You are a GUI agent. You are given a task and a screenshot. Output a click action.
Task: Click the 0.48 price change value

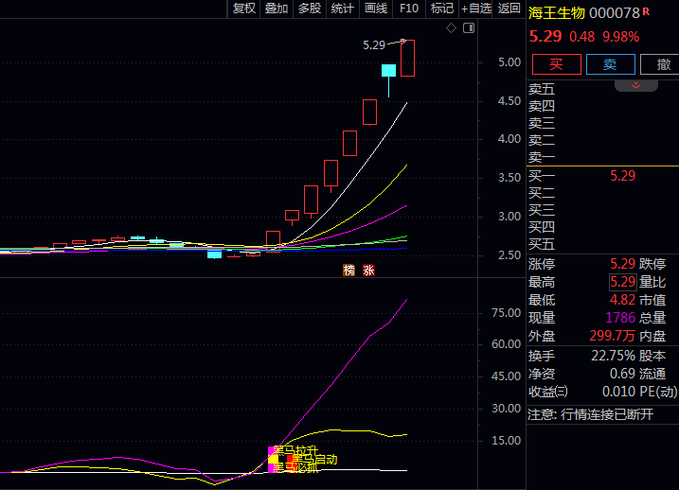pyautogui.click(x=582, y=37)
